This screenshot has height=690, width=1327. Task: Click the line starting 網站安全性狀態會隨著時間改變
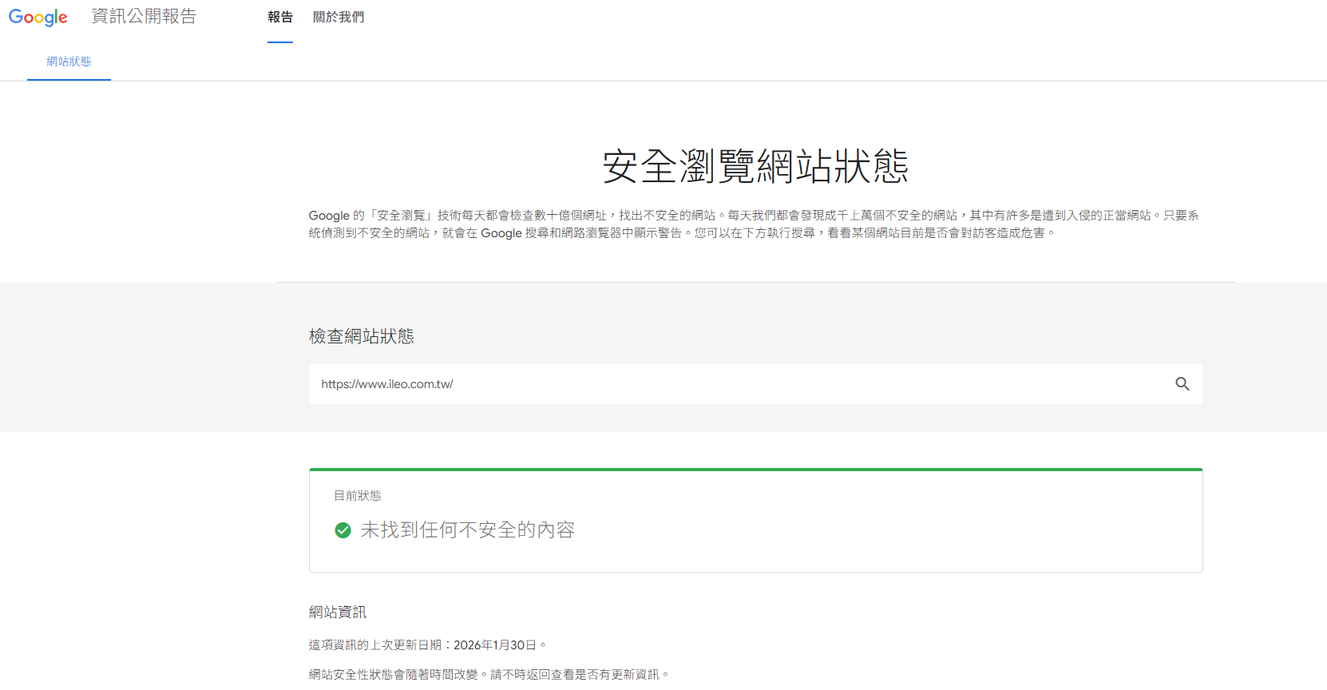coord(489,675)
